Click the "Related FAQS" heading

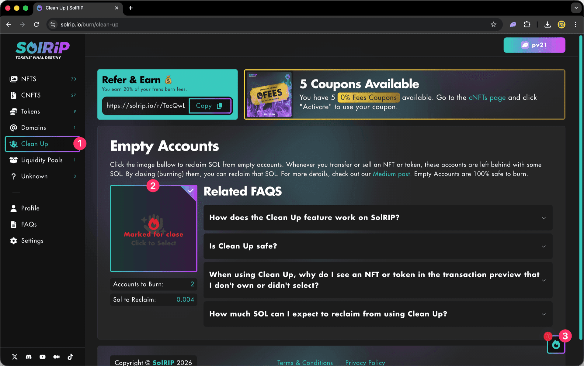pos(243,191)
